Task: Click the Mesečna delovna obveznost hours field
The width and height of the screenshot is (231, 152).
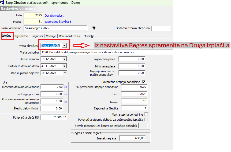Action: [x=52, y=87]
